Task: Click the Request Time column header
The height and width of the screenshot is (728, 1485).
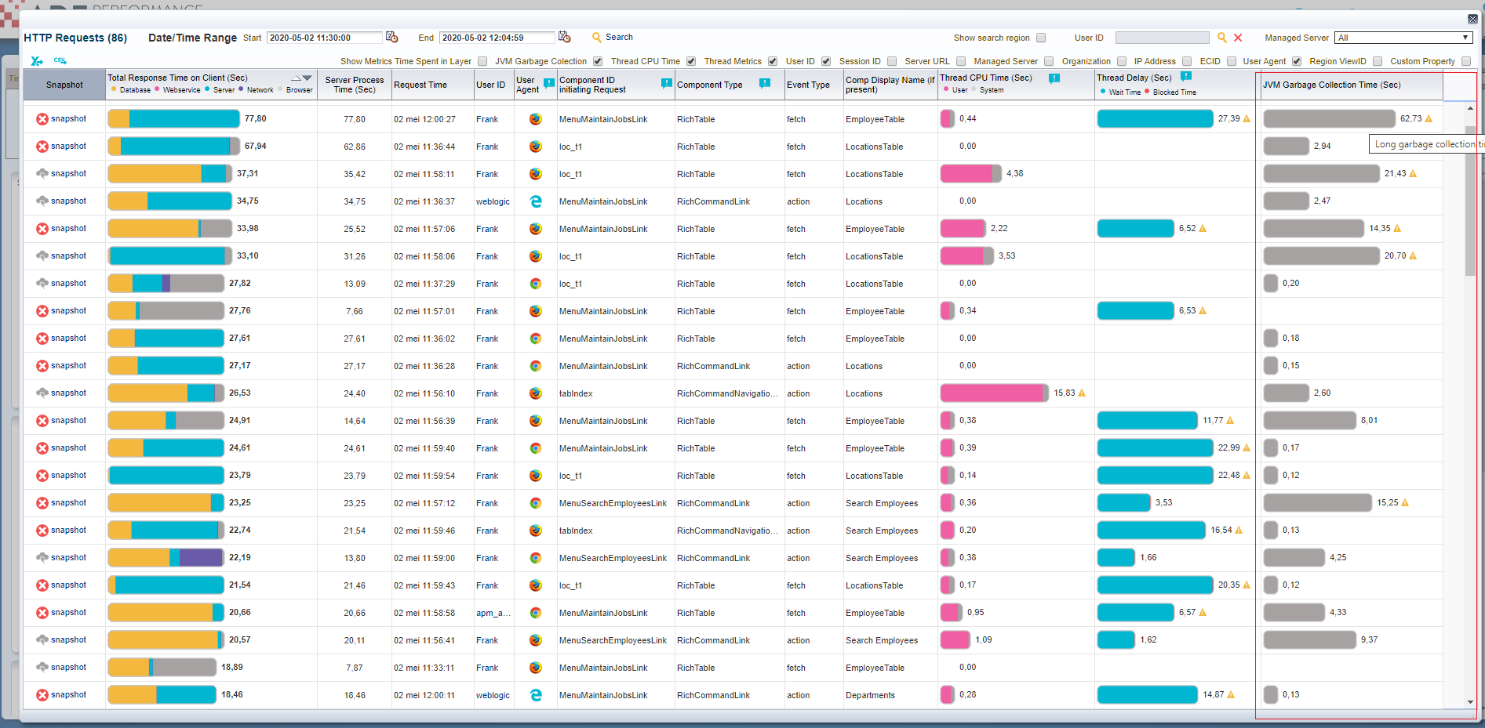Action: pyautogui.click(x=420, y=85)
